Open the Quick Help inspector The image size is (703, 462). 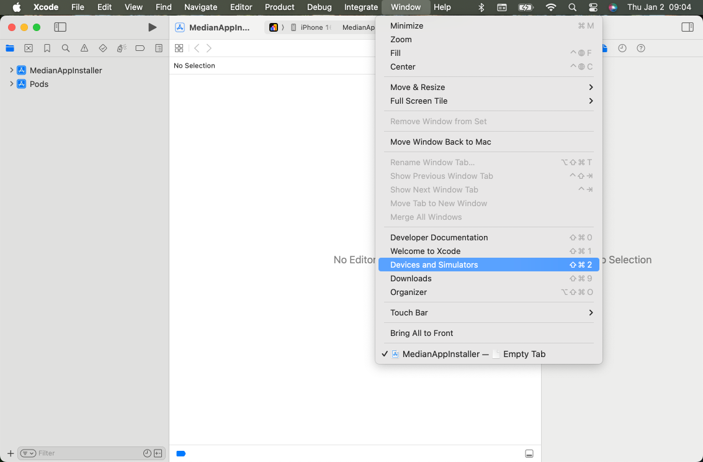click(640, 48)
